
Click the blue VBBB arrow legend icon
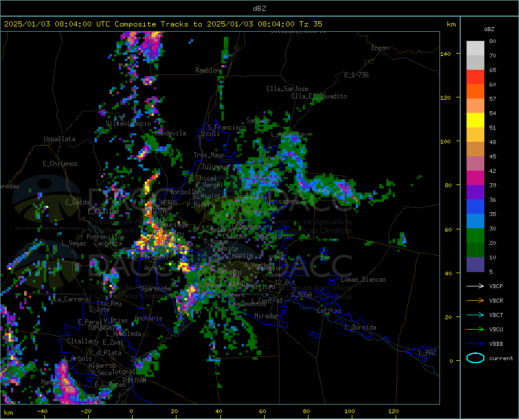pyautogui.click(x=475, y=344)
